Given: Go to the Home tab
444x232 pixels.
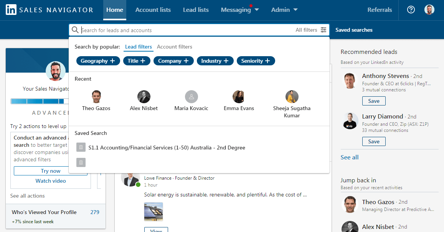Looking at the screenshot, I should coord(115,10).
